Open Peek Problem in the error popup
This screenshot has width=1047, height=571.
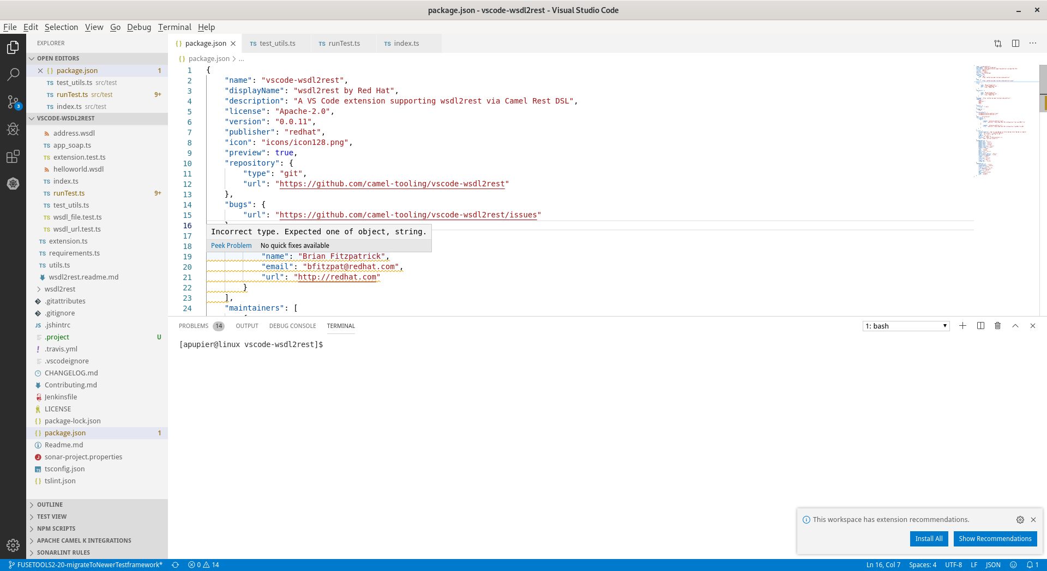(231, 245)
